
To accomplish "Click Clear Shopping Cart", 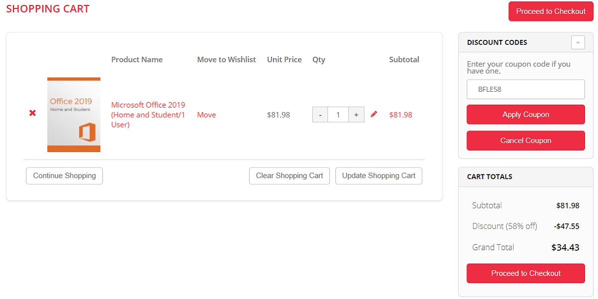I will [x=290, y=176].
